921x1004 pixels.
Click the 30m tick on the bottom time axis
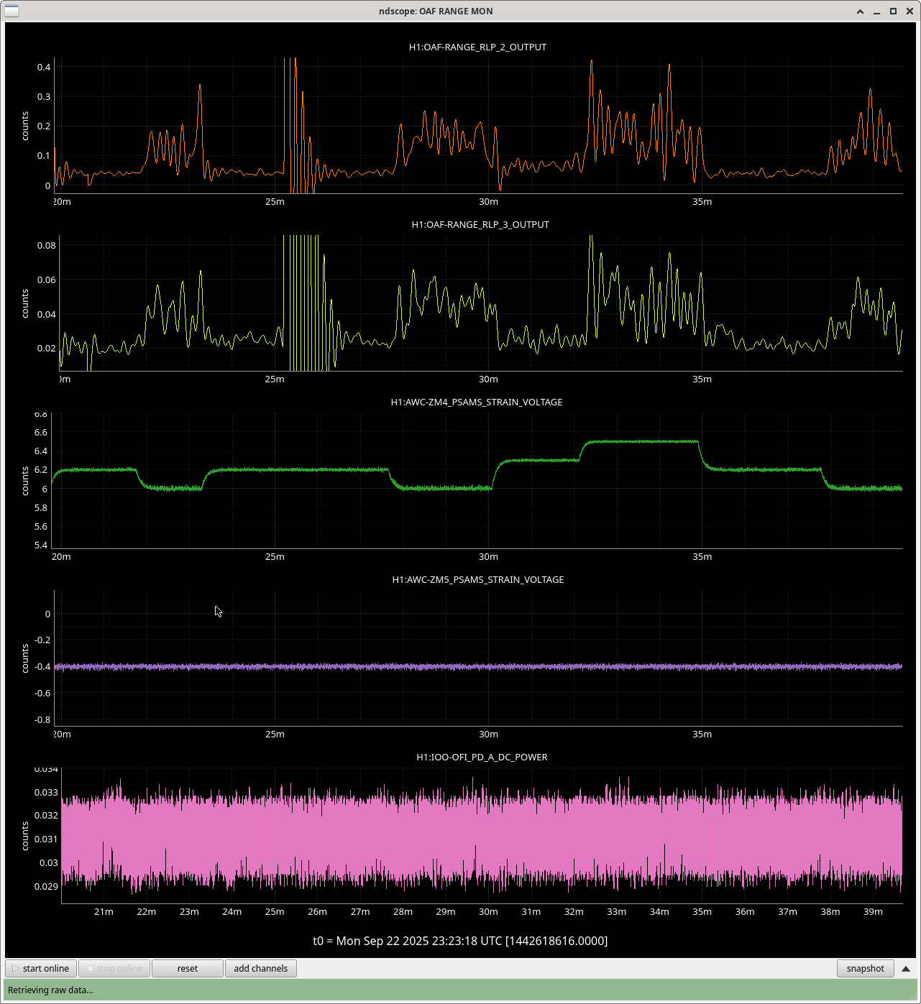coord(488,912)
